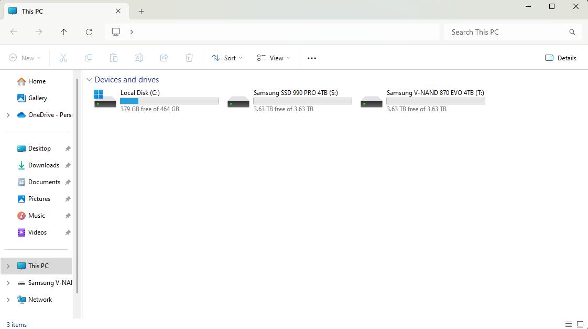Click the monitor icon in address bar

[x=116, y=32]
